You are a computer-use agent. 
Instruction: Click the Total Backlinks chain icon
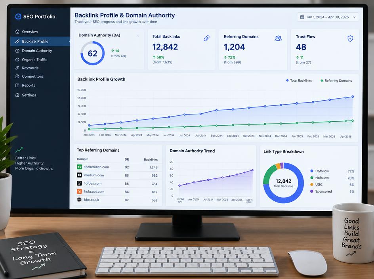point(206,38)
